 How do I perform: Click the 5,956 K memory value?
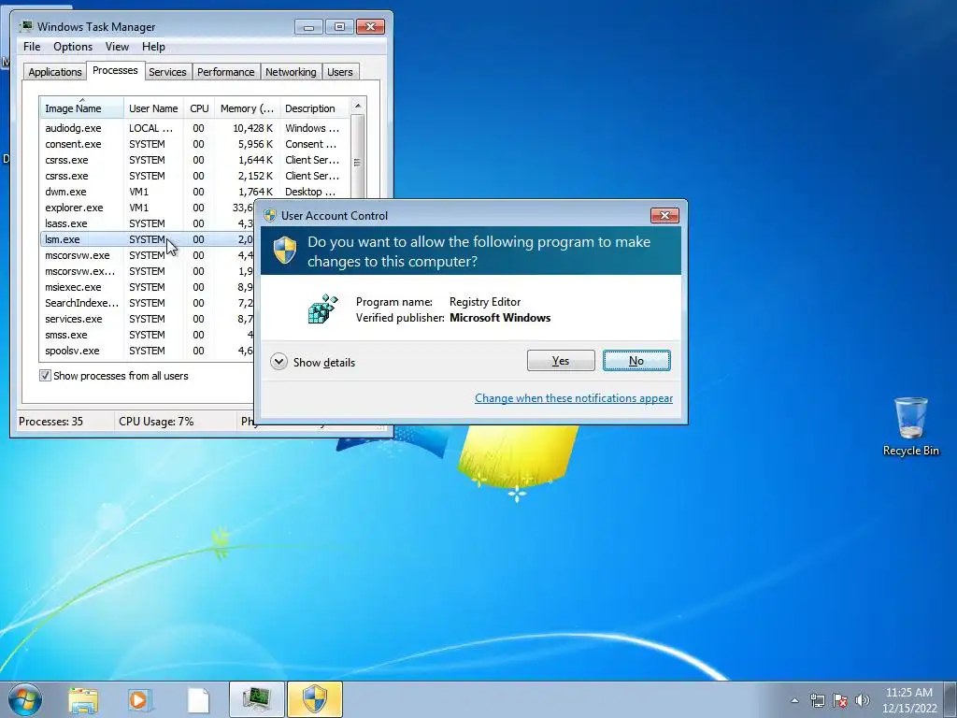tap(255, 144)
